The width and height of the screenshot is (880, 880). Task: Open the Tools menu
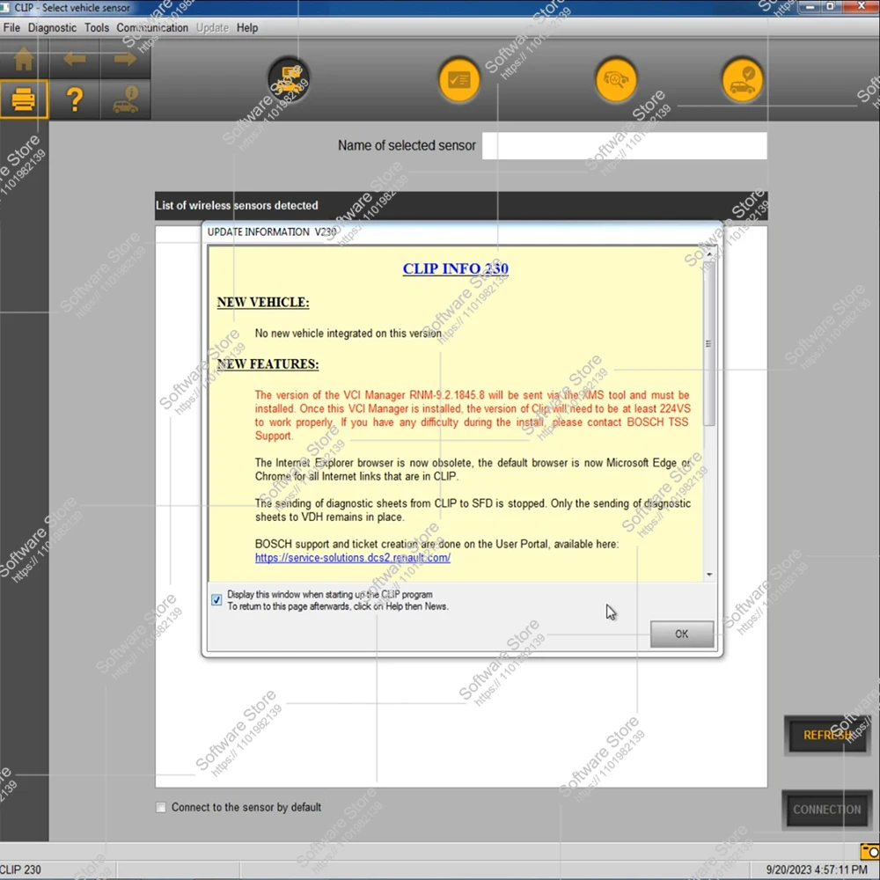click(x=97, y=27)
